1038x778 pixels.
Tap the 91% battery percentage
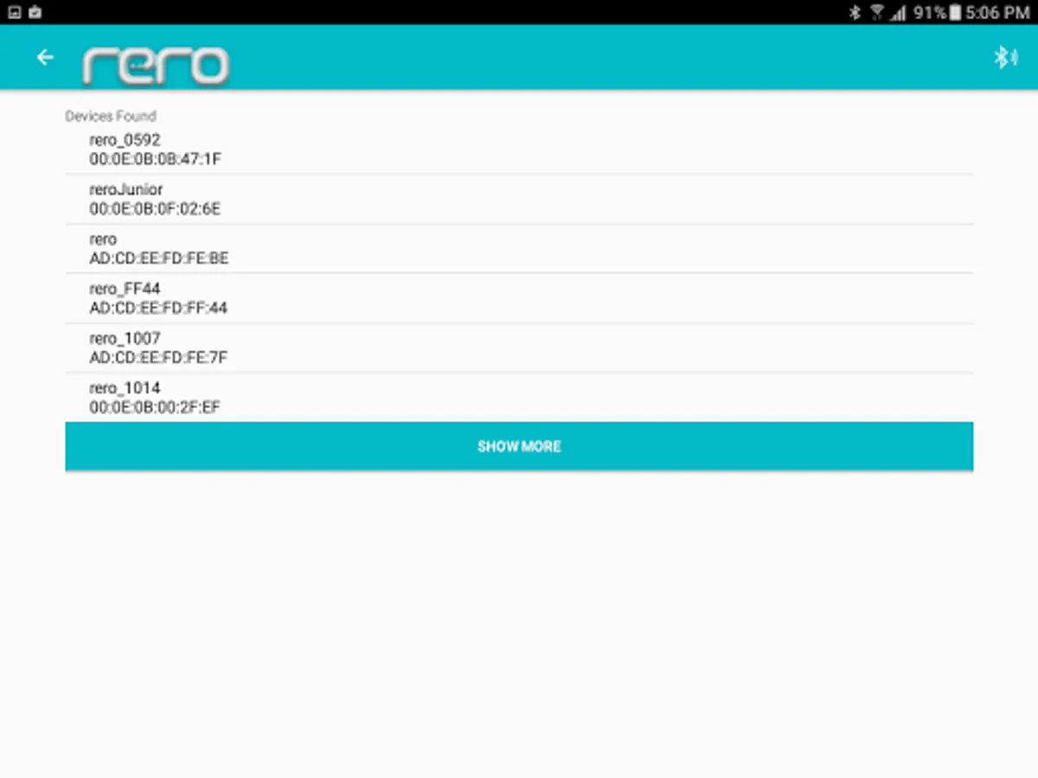(930, 13)
